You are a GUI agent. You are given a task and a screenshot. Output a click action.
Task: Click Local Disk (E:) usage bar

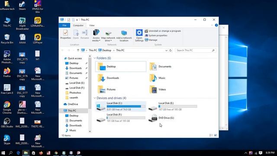click(178, 107)
